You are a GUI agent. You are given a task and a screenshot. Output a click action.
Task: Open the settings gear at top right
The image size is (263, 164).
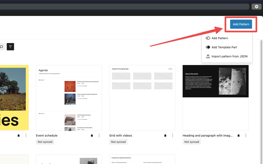pyautogui.click(x=256, y=6)
